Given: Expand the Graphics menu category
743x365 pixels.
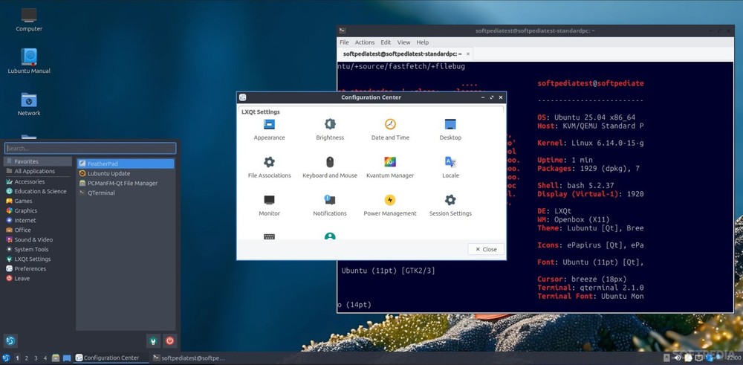Looking at the screenshot, I should 38,210.
